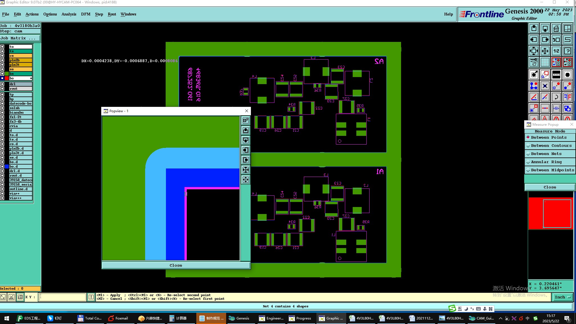Viewport: 576px width, 324px height.
Task: Toggle the checkbox for the drl layer
Action: [2, 84]
